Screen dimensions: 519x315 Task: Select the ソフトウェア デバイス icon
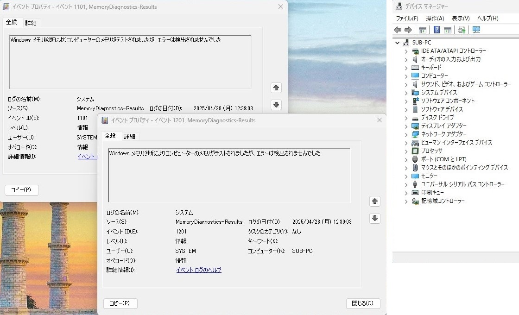pyautogui.click(x=415, y=109)
